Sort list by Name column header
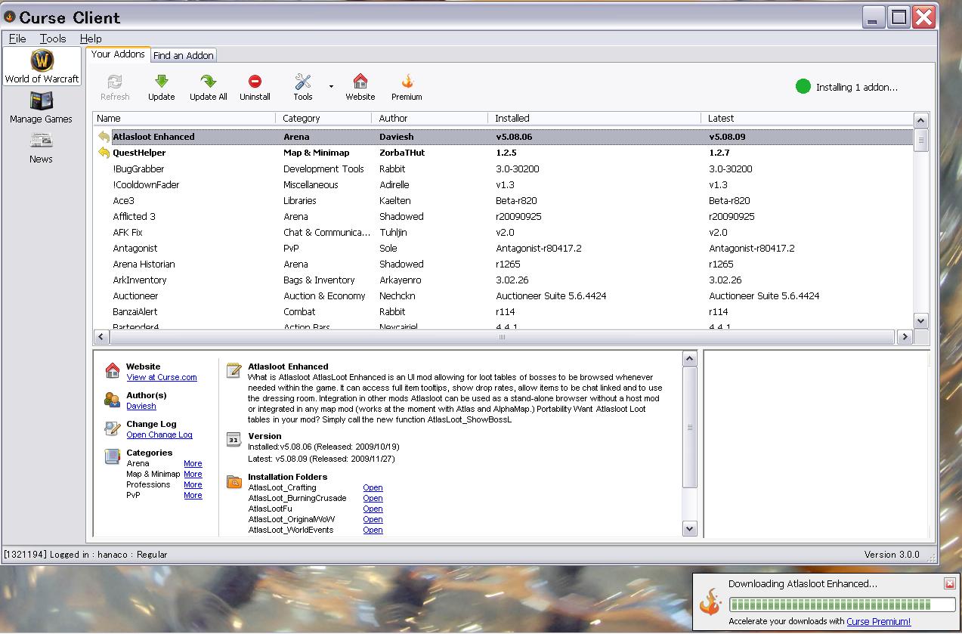 click(x=184, y=118)
